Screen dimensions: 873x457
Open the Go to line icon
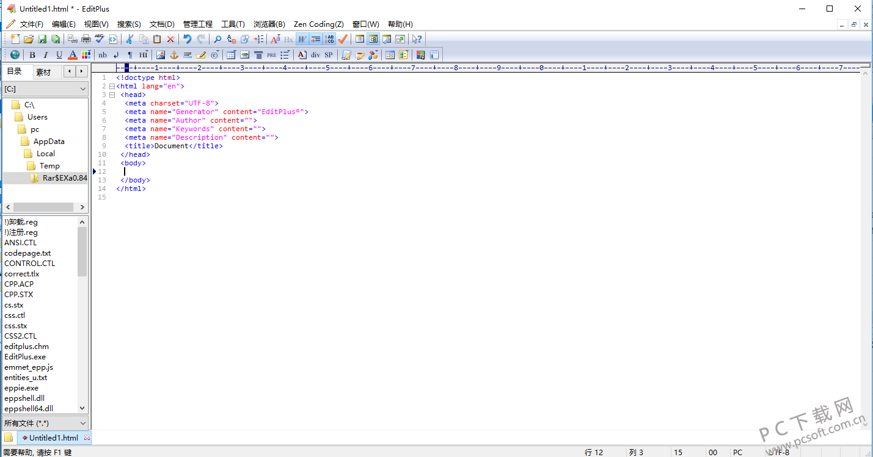click(258, 39)
